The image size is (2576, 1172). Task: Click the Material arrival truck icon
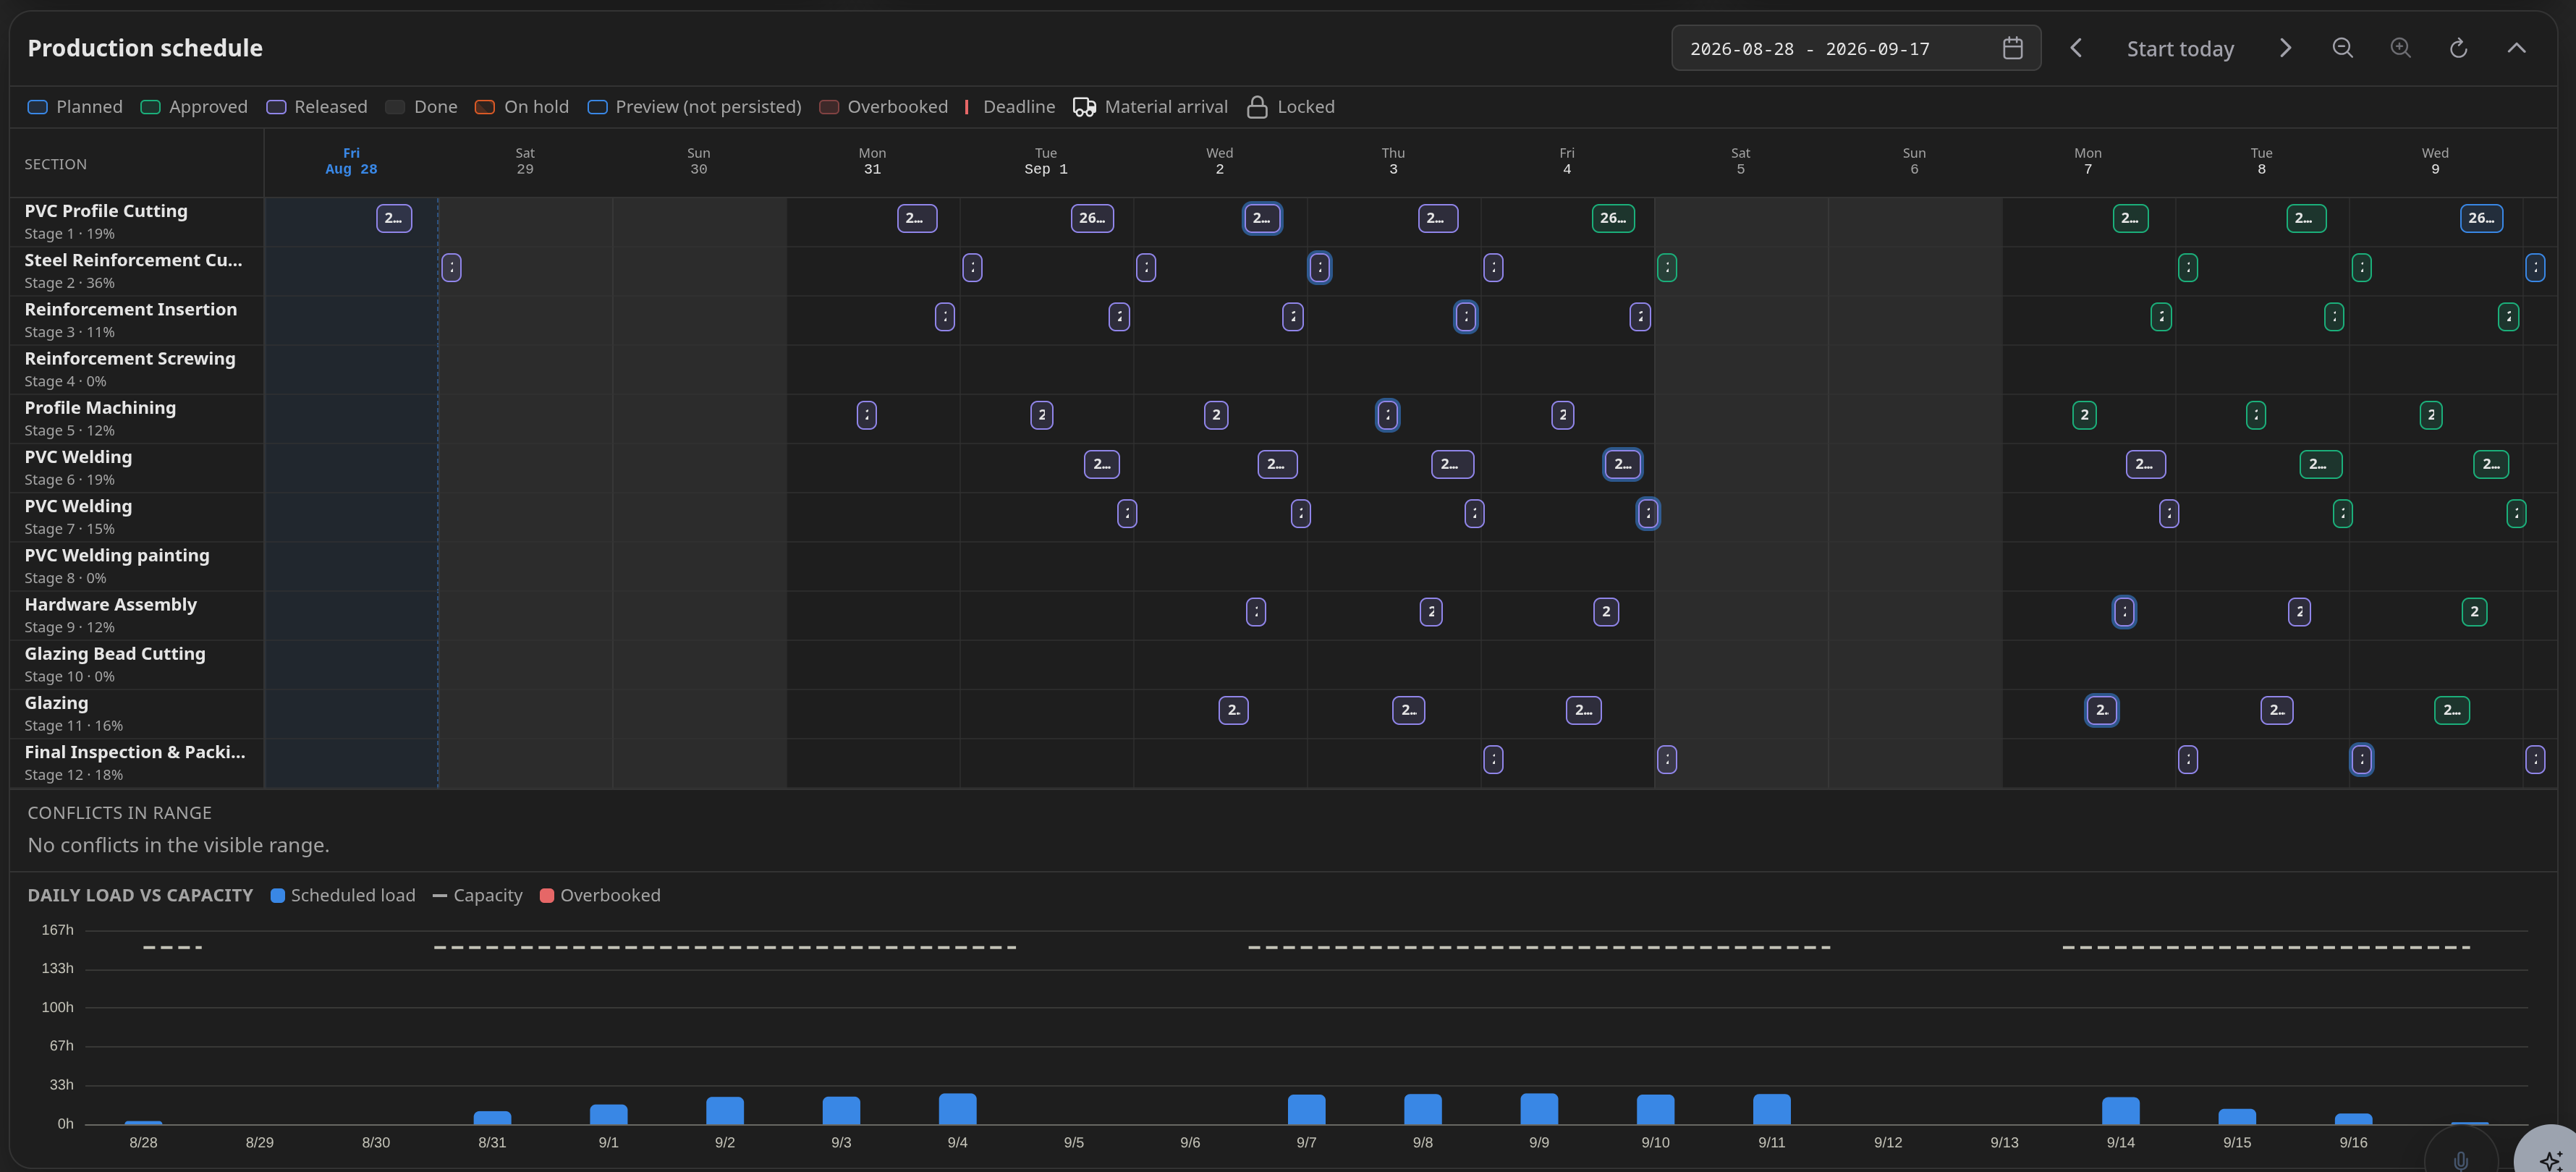point(1084,107)
